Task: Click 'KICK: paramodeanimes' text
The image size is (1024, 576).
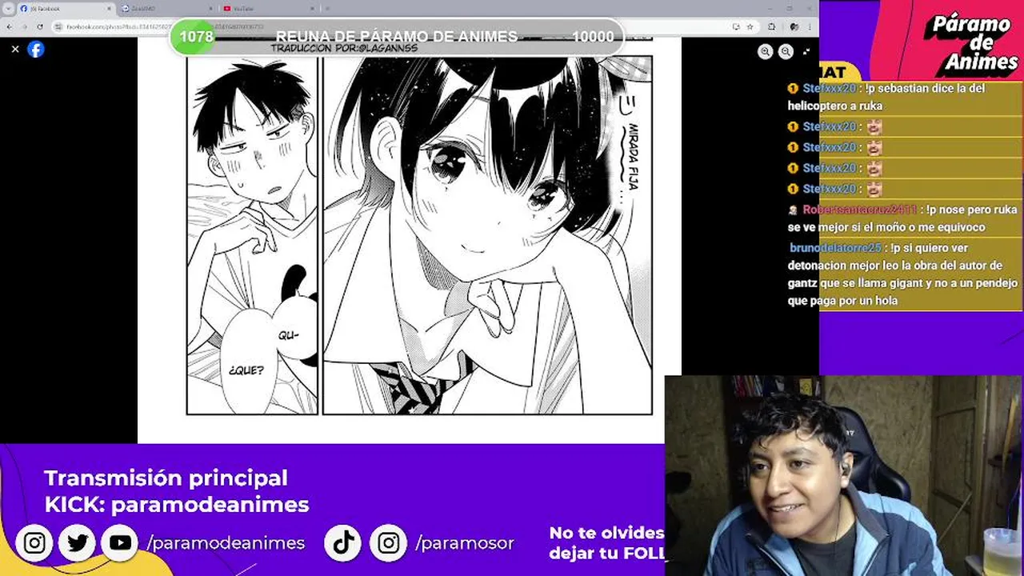Action: 176,505
